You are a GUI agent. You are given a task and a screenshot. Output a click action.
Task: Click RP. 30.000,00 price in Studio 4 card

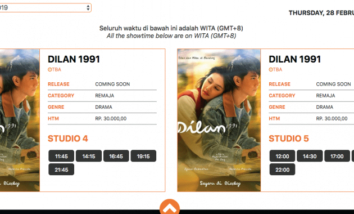(111, 118)
